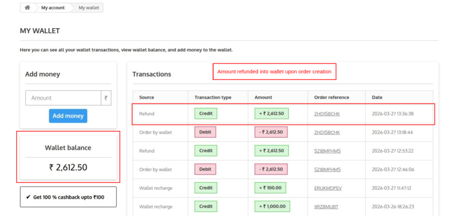Click the Credit badge in the 13:36:38 refund row
The height and width of the screenshot is (216, 459).
click(206, 114)
